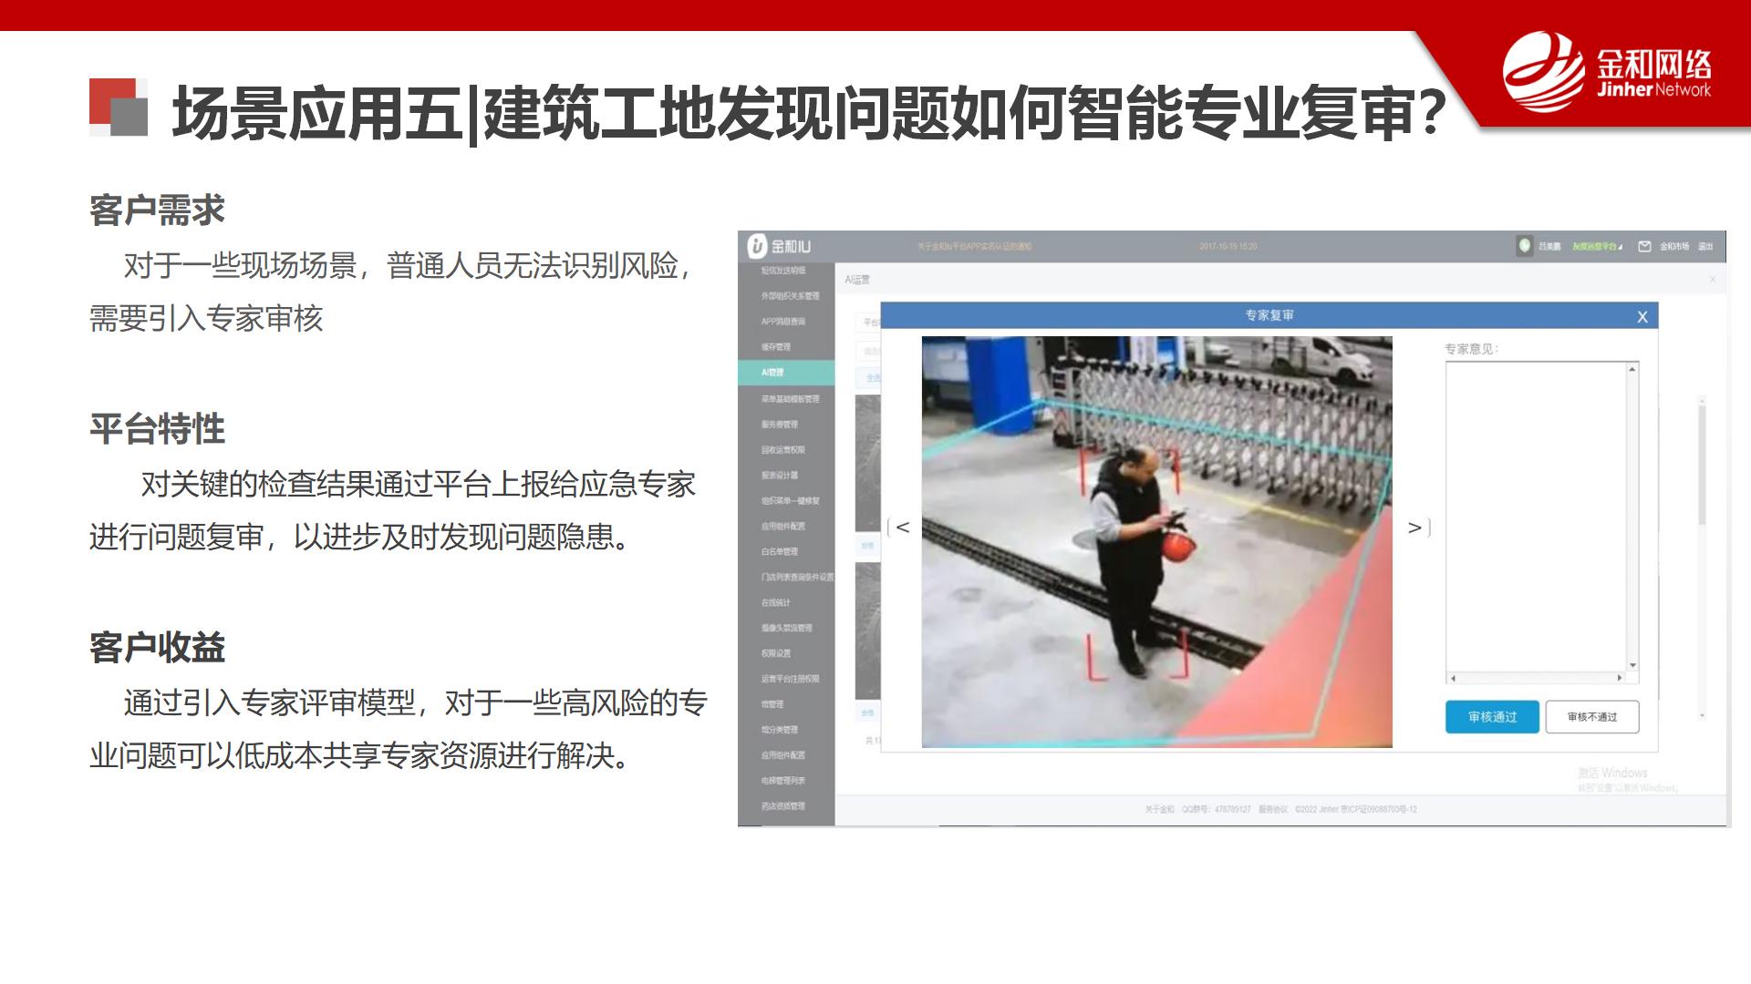Screen dimensions: 1751x984
Task: Go to the next image arrow
Action: (1414, 528)
